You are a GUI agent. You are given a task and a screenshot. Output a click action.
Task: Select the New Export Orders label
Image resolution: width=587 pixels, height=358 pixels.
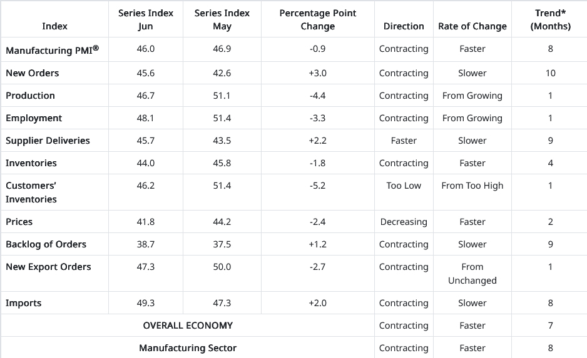click(48, 267)
